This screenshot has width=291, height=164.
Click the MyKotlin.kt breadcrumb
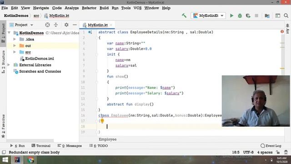click(57, 15)
